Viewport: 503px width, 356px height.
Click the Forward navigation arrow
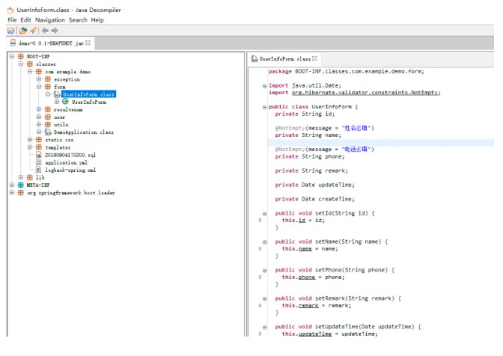(55, 31)
